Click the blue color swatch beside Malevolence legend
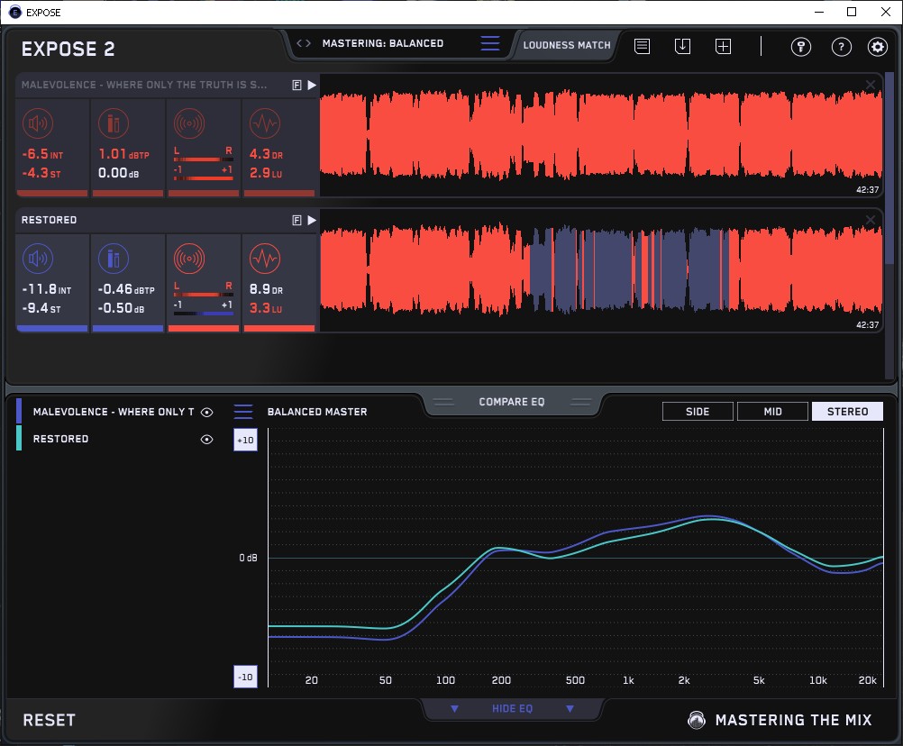The width and height of the screenshot is (903, 746). [x=19, y=411]
